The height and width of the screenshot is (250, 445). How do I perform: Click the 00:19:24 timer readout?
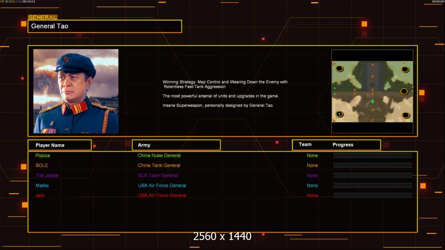click(x=29, y=1)
